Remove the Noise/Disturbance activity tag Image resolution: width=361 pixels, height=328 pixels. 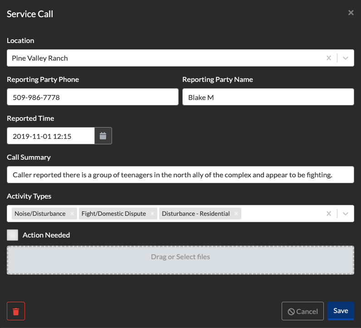[72, 214]
